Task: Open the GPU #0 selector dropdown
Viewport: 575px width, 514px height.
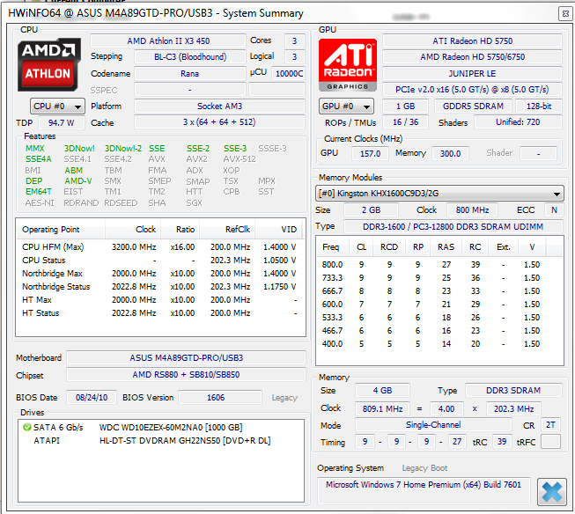Action: tap(346, 106)
